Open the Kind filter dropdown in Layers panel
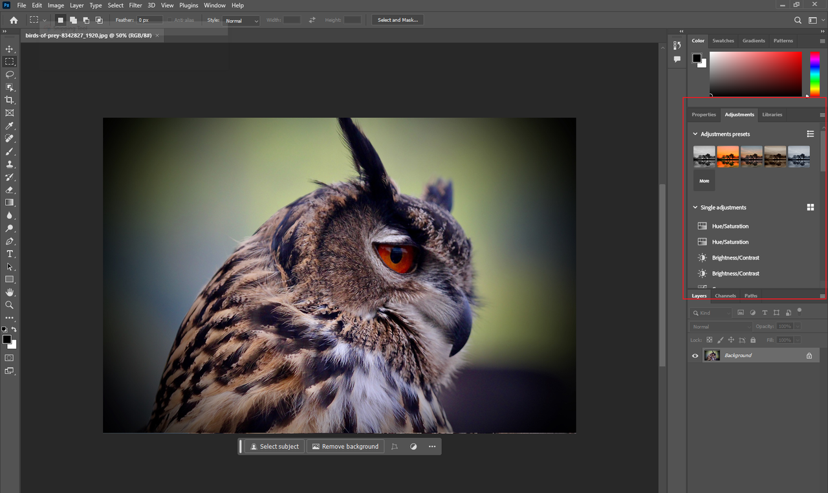 711,312
